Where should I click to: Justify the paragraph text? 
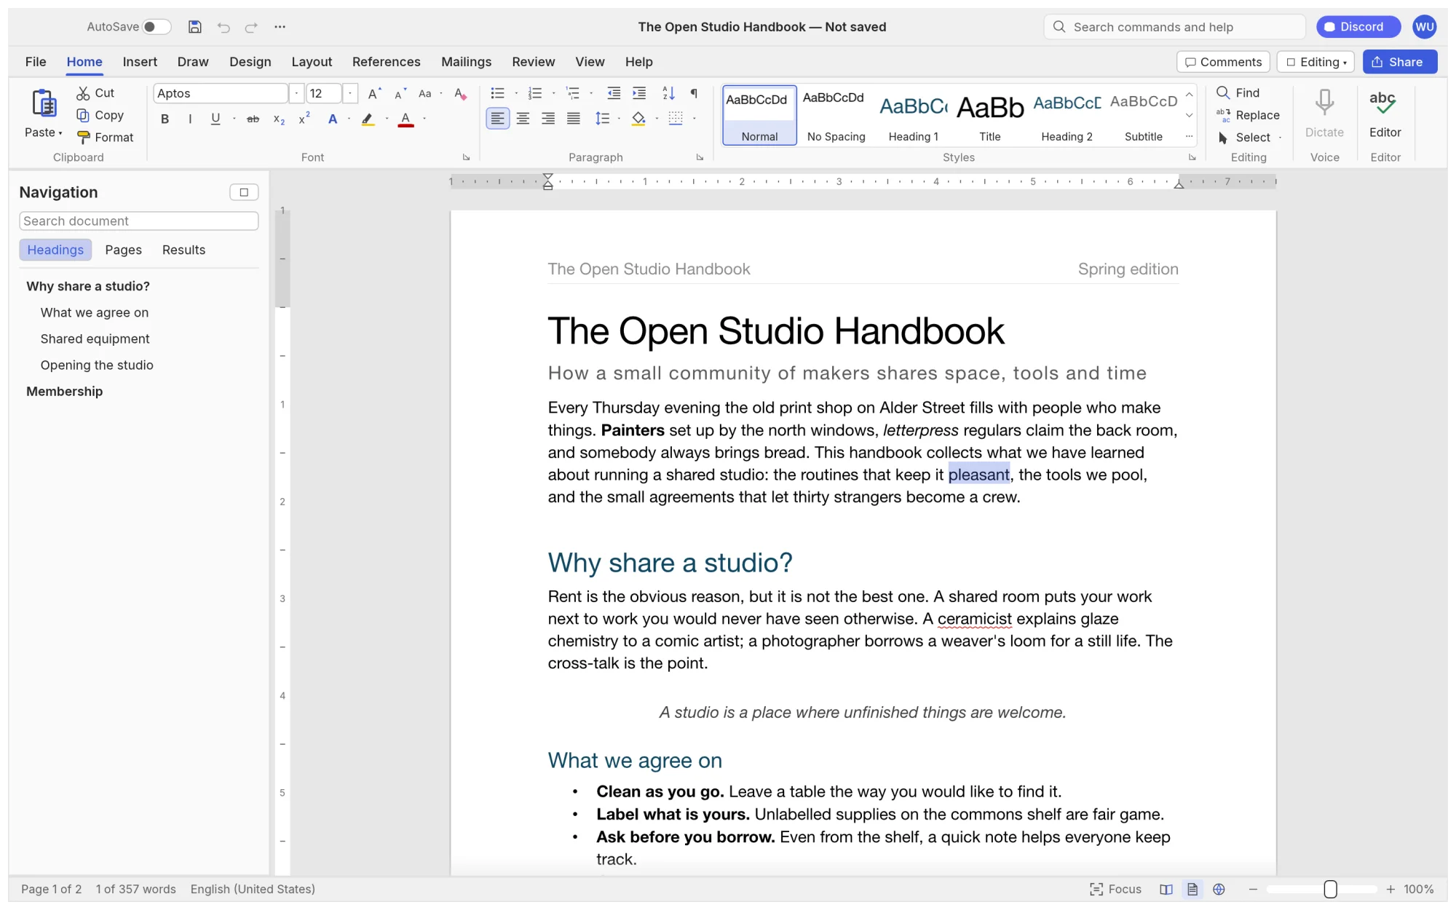574,119
